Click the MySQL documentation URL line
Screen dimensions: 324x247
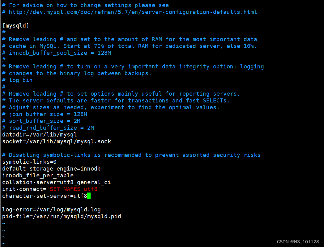pyautogui.click(x=130, y=12)
